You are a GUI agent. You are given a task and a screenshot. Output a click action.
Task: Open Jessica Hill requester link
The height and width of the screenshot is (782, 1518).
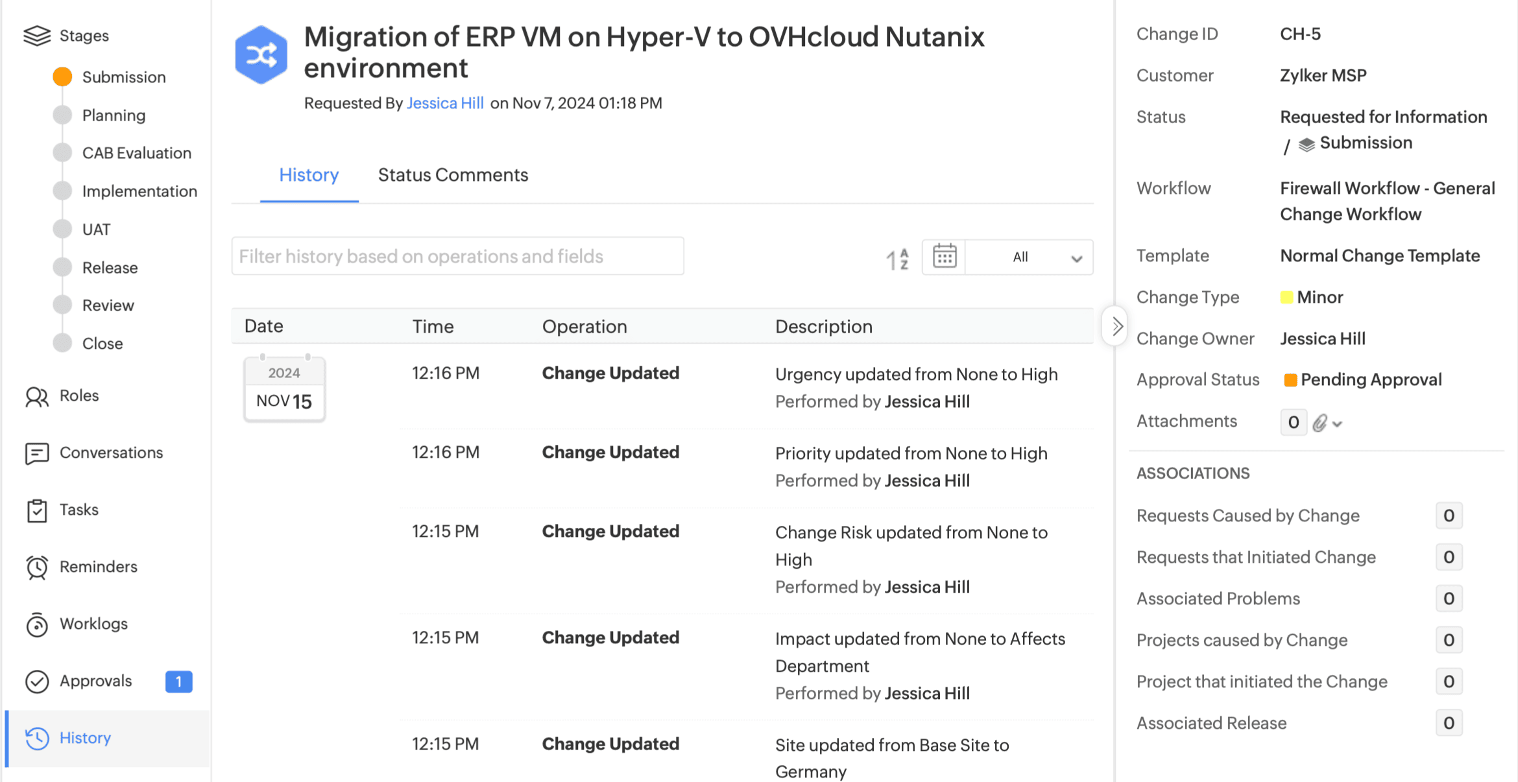coord(445,103)
